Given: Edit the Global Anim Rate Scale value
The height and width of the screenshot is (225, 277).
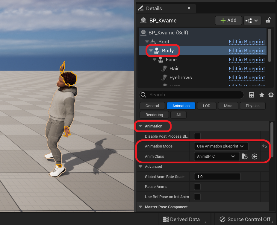Looking at the screenshot, I should [217, 177].
